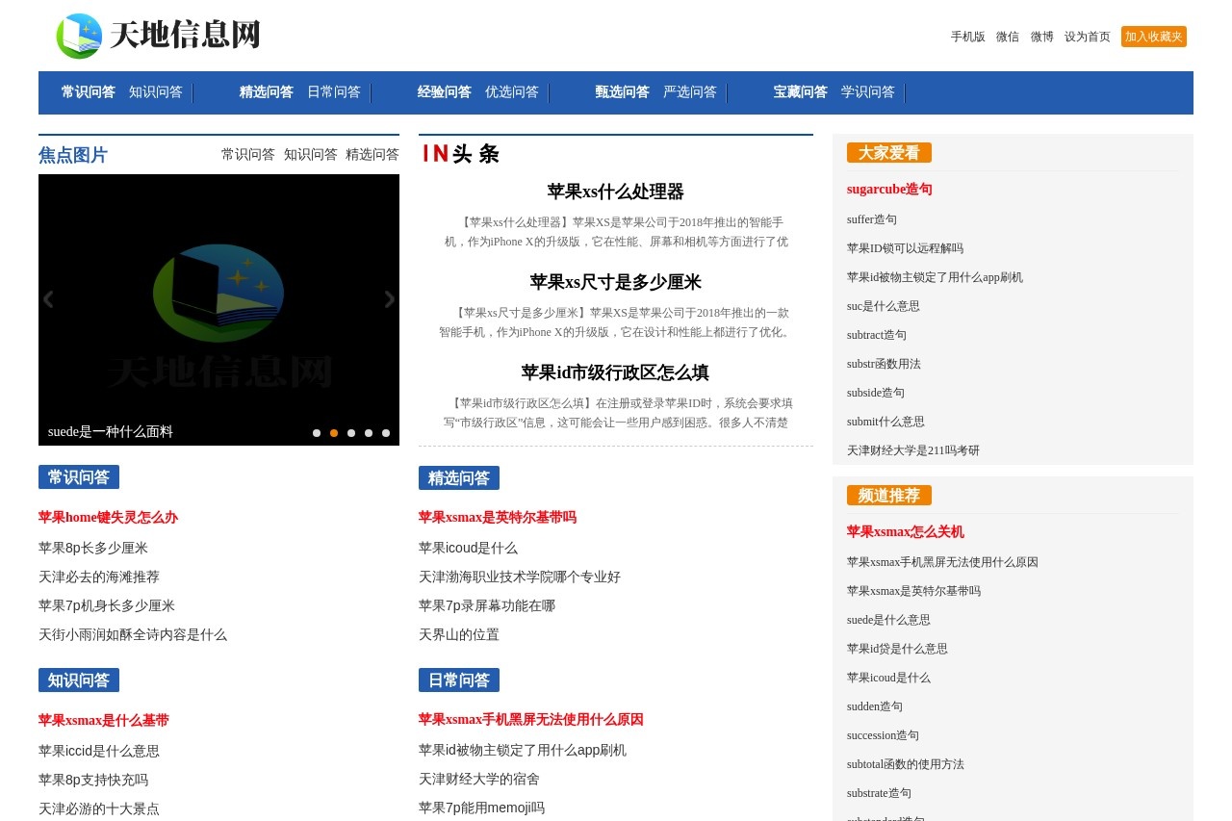The image size is (1232, 821).
Task: Select the third carousel dot
Action: pos(351,433)
